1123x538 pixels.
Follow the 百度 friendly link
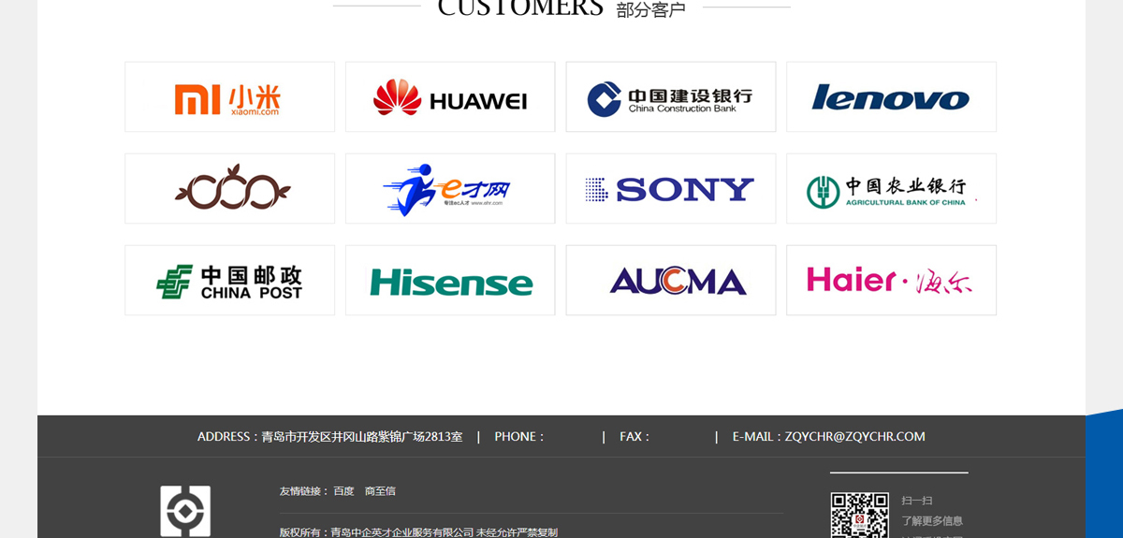[344, 491]
